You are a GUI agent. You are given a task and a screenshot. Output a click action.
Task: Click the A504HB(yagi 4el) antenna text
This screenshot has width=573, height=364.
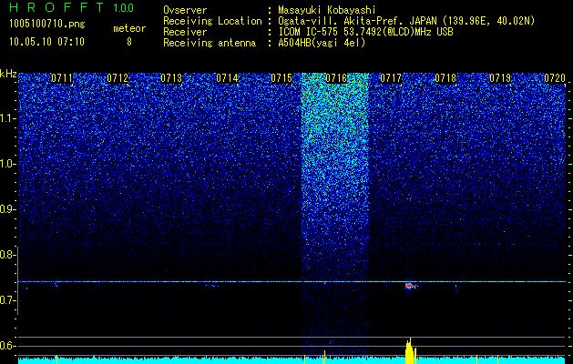[322, 43]
